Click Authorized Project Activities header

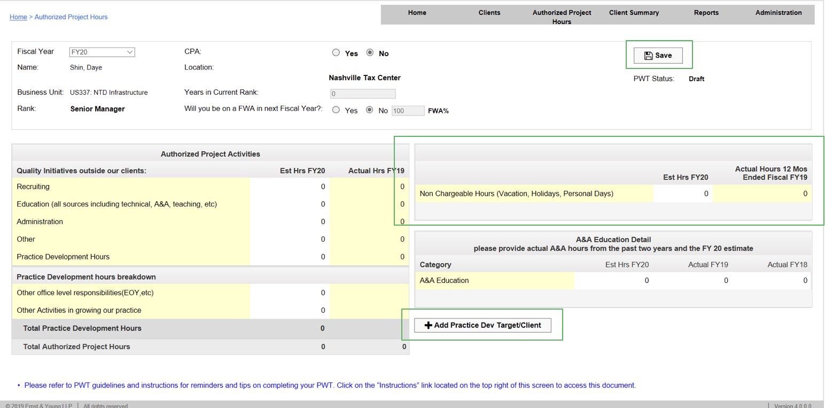[211, 154]
